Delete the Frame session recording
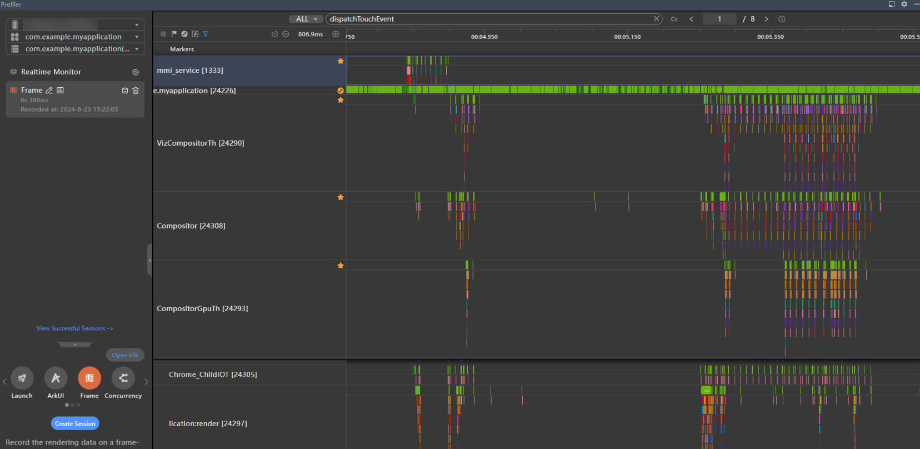 [x=136, y=90]
